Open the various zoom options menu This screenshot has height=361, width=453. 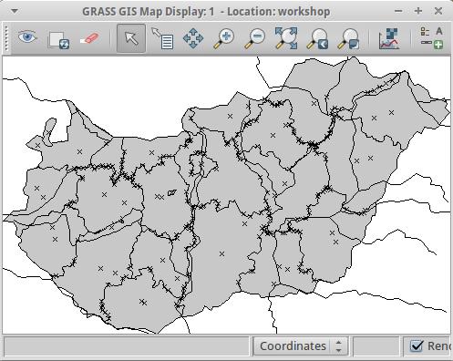point(348,38)
